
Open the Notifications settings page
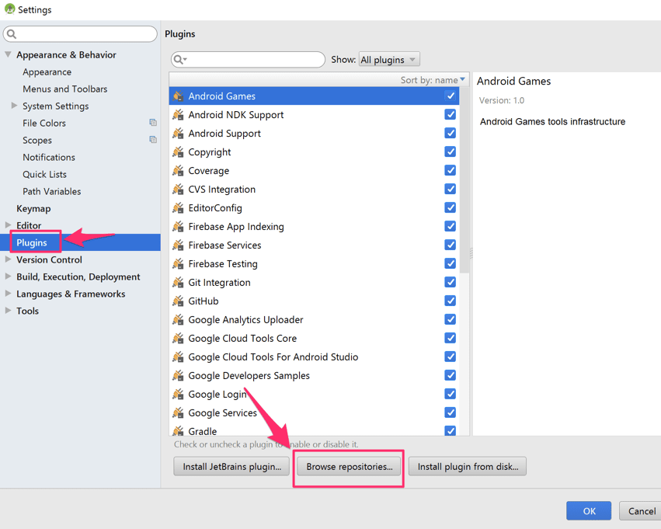click(x=49, y=157)
